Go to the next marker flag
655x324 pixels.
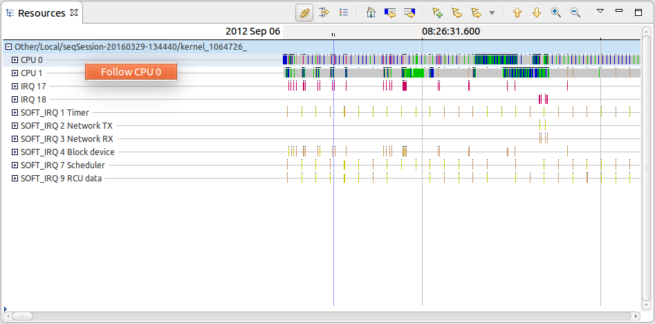pos(476,13)
